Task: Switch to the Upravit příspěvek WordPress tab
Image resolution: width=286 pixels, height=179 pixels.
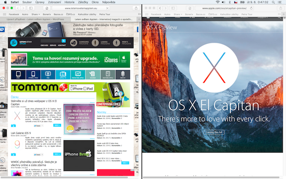Action: (35, 19)
